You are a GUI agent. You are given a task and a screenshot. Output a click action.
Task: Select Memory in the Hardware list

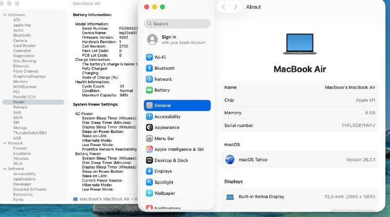pos(20,81)
